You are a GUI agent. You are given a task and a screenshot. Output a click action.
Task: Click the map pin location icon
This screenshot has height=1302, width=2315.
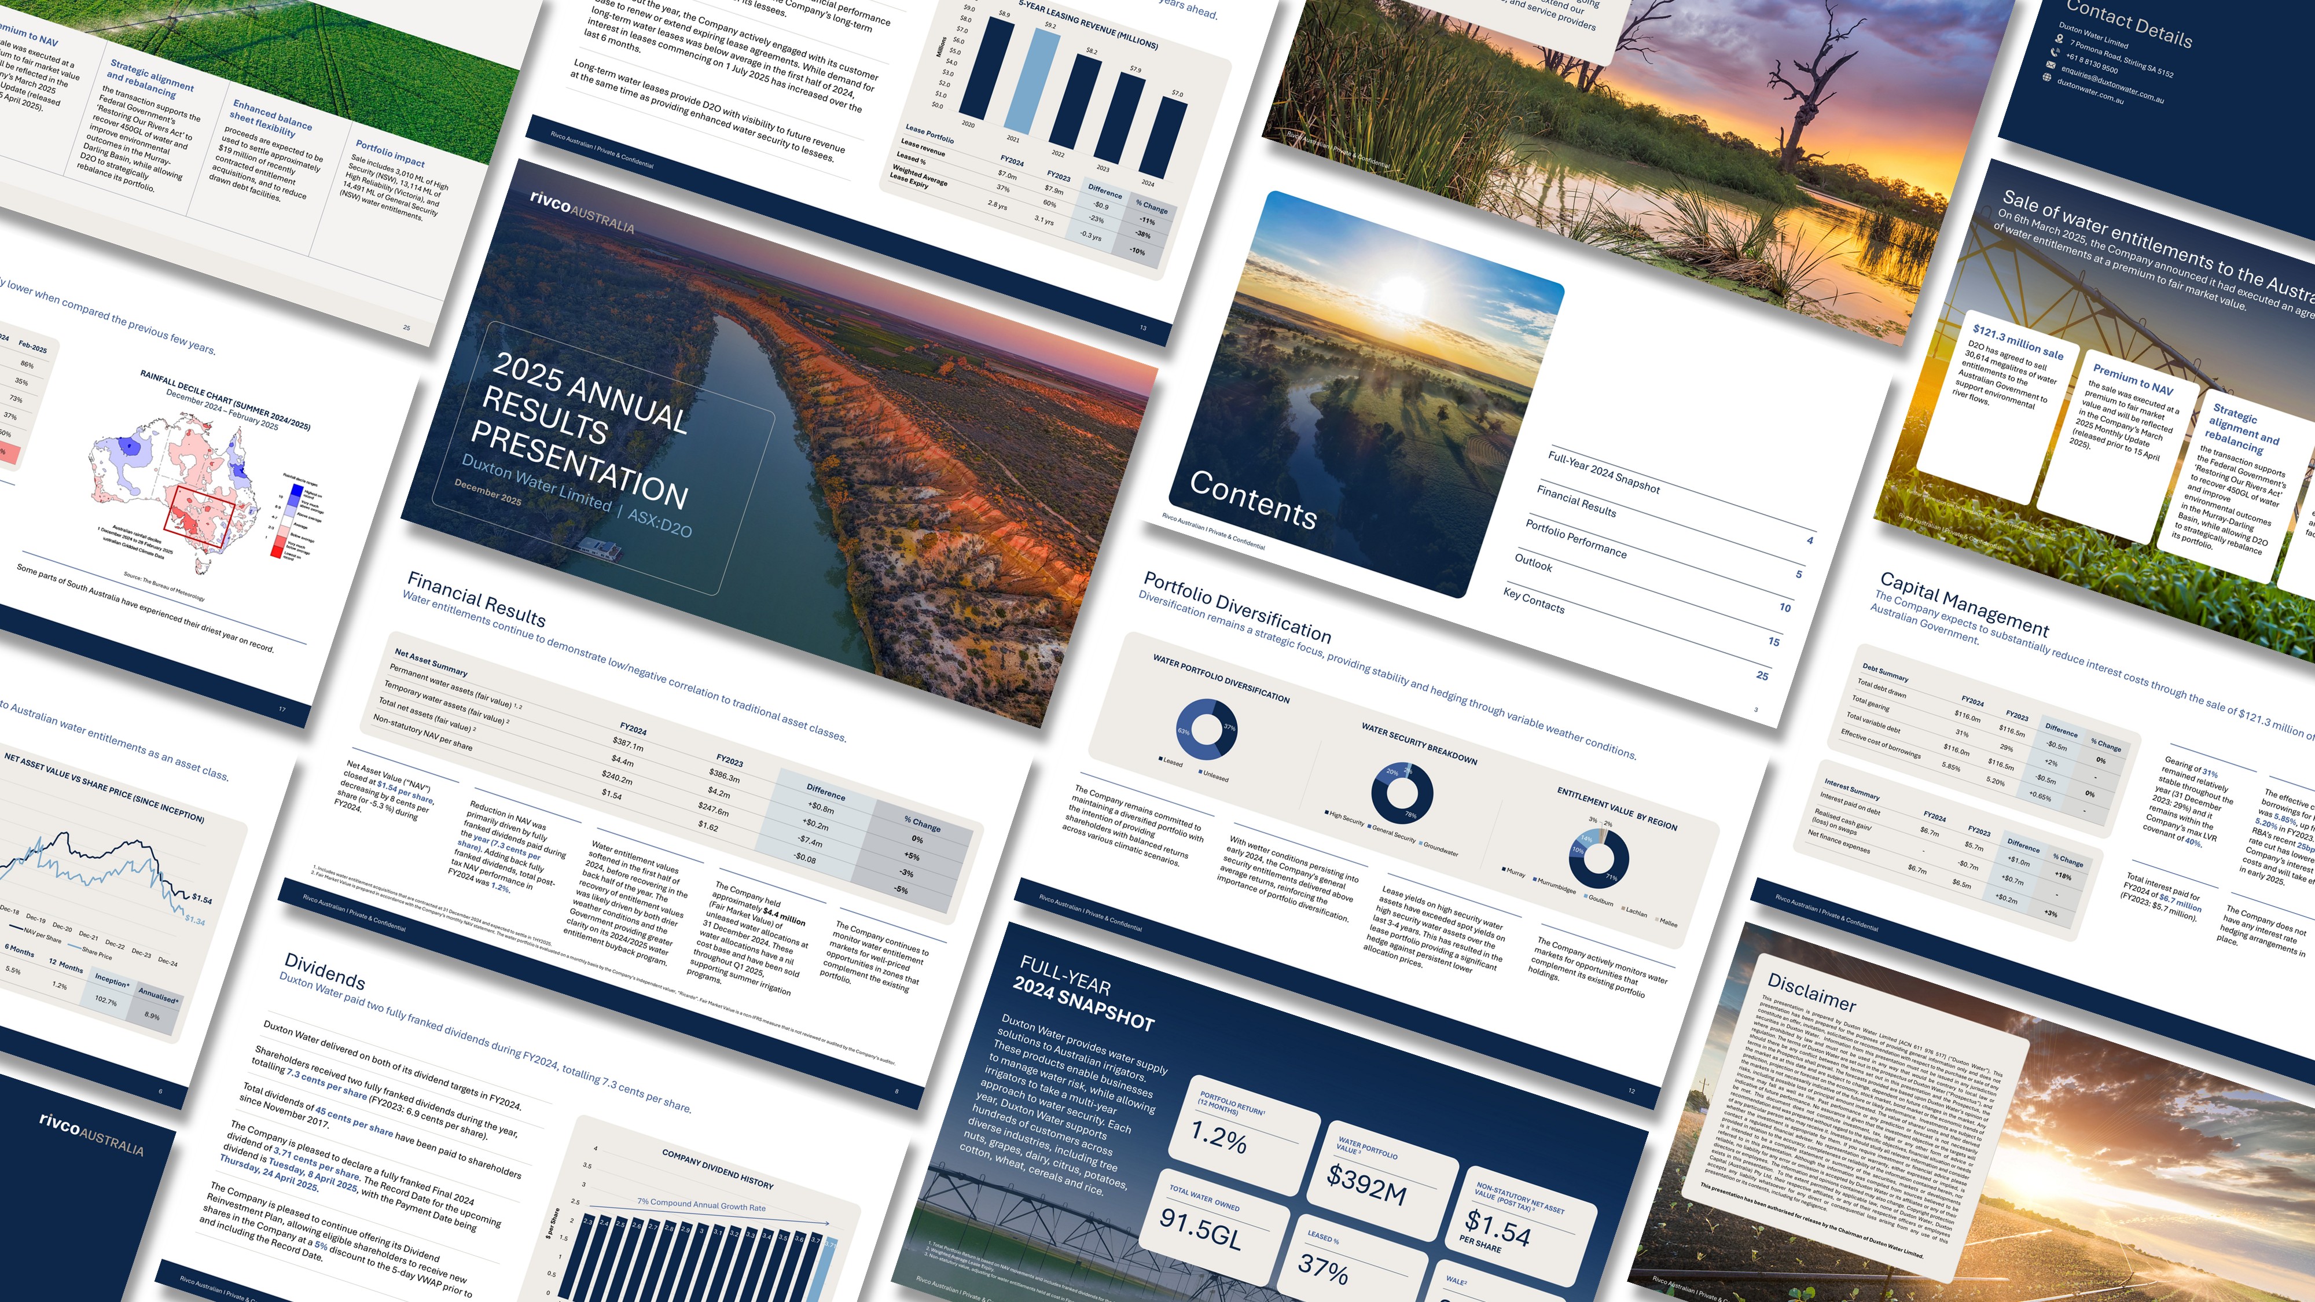[x=2059, y=39]
